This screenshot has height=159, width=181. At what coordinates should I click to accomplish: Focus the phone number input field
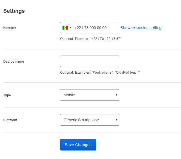click(96, 28)
